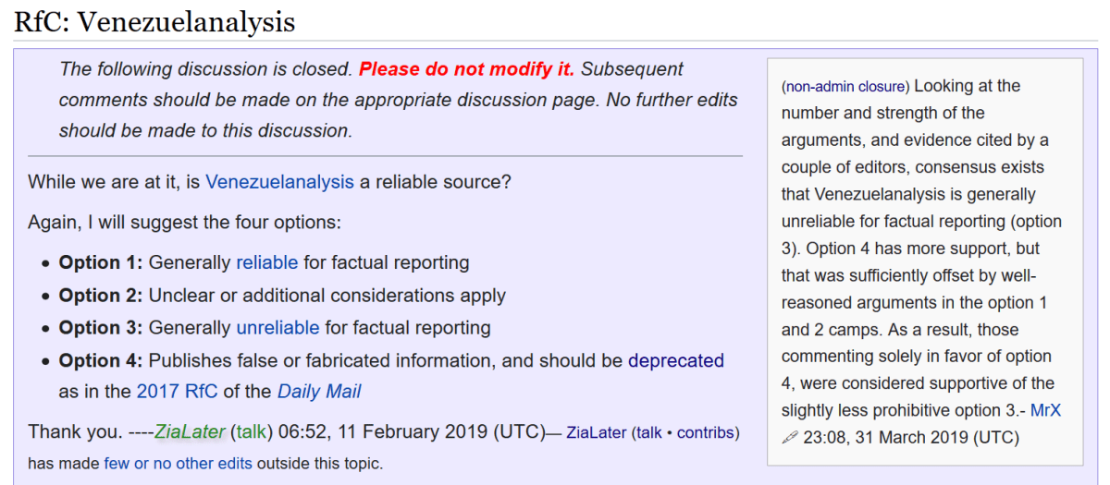Open ZiaLater's green signature link
The width and height of the screenshot is (1110, 485).
point(190,431)
